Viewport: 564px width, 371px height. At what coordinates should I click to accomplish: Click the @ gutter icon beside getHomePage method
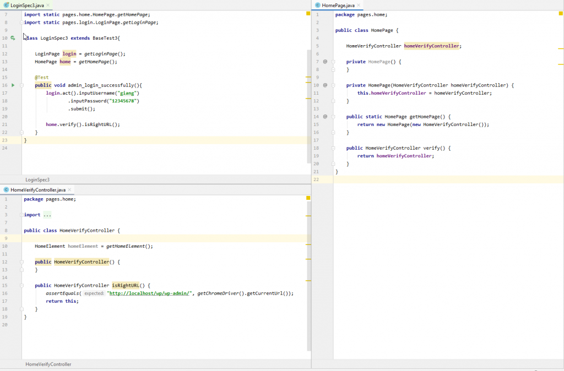[x=325, y=117]
